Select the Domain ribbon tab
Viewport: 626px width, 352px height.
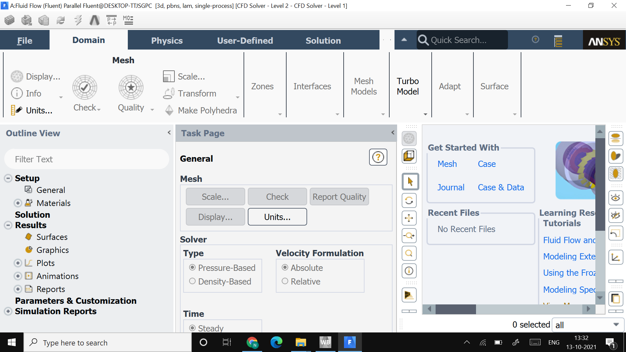pos(89,40)
